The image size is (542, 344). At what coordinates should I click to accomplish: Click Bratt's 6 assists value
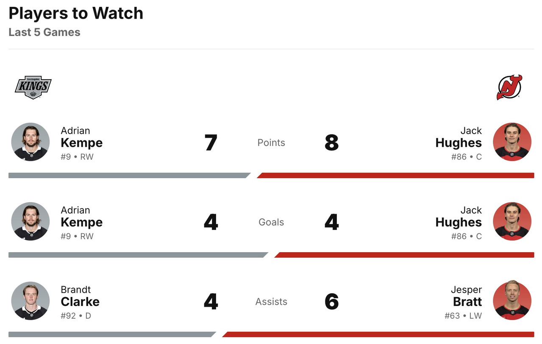pyautogui.click(x=331, y=302)
